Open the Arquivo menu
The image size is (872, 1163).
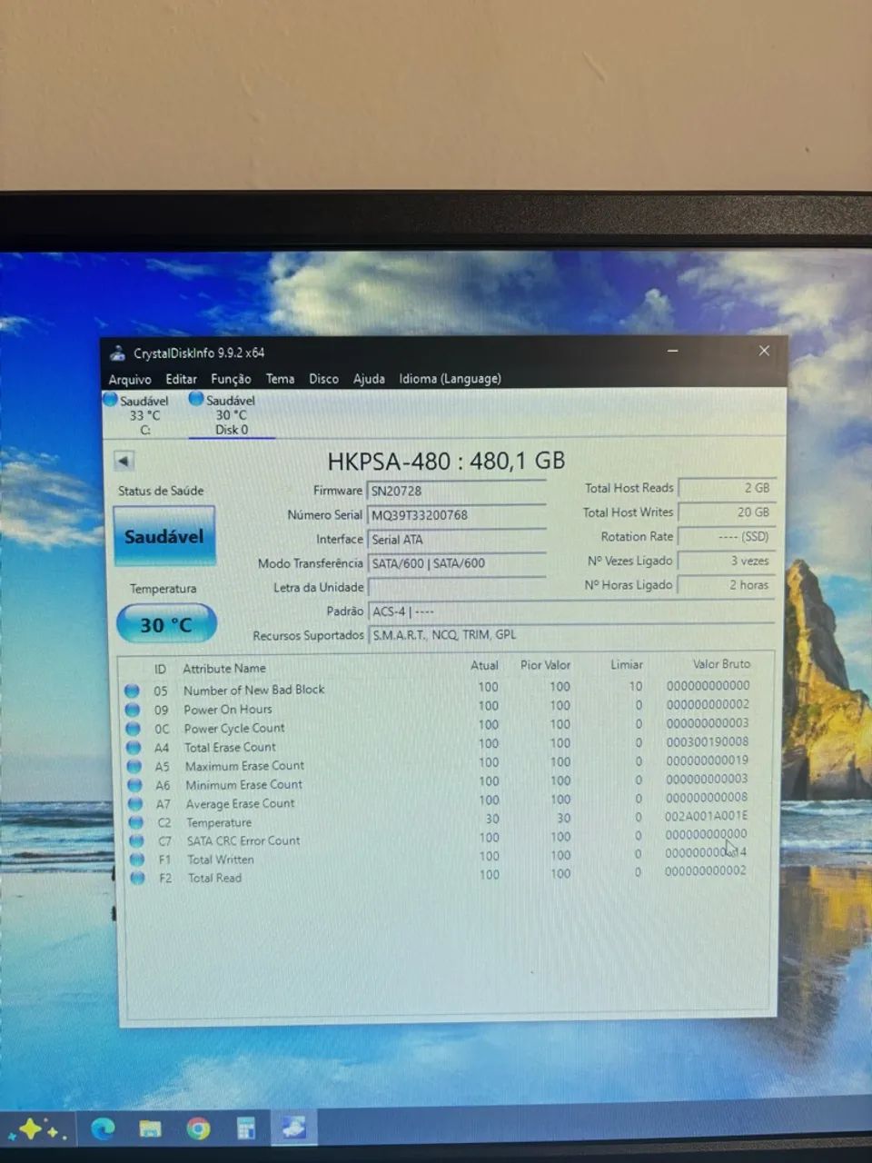click(x=130, y=379)
